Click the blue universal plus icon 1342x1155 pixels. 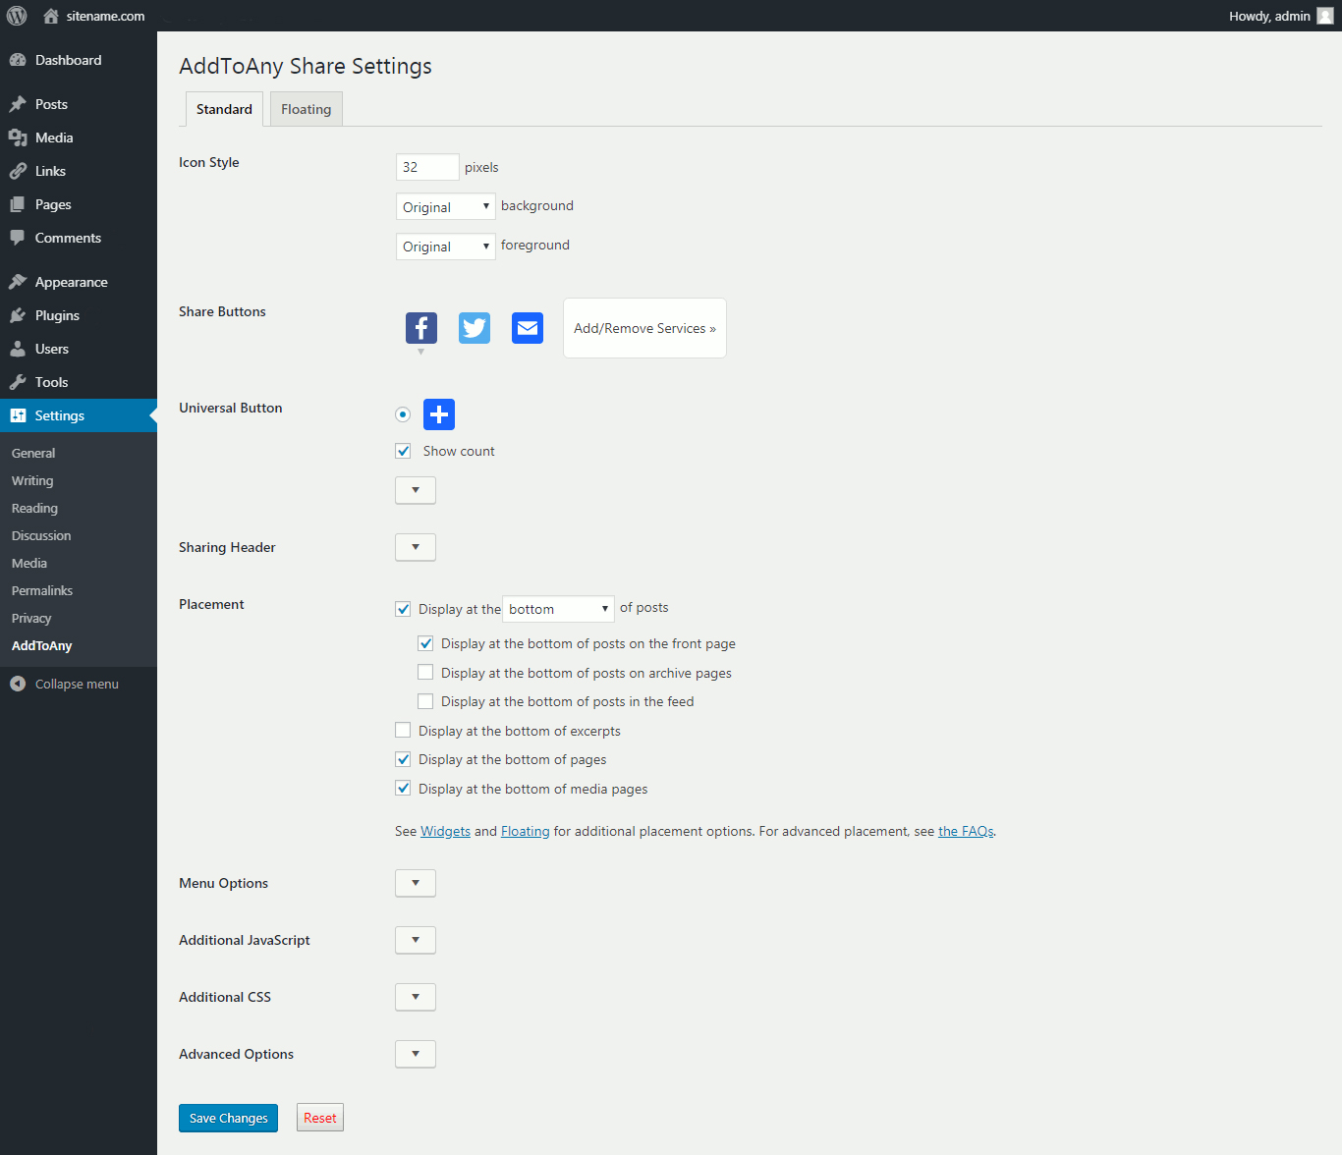(439, 414)
